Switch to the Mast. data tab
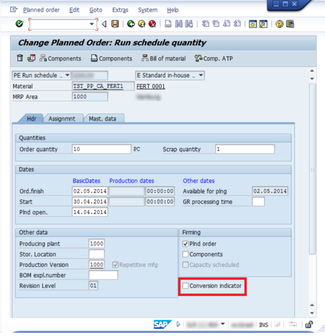Image resolution: width=325 pixels, height=336 pixels. [x=103, y=118]
